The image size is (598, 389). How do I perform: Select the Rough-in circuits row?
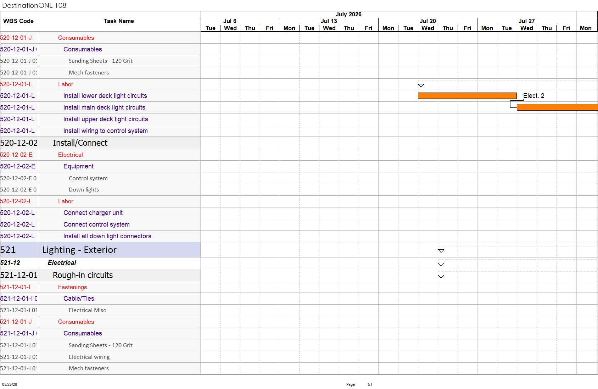tap(100, 275)
